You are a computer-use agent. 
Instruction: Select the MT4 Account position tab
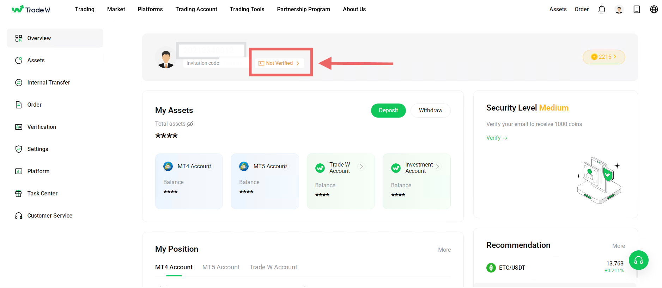(174, 267)
